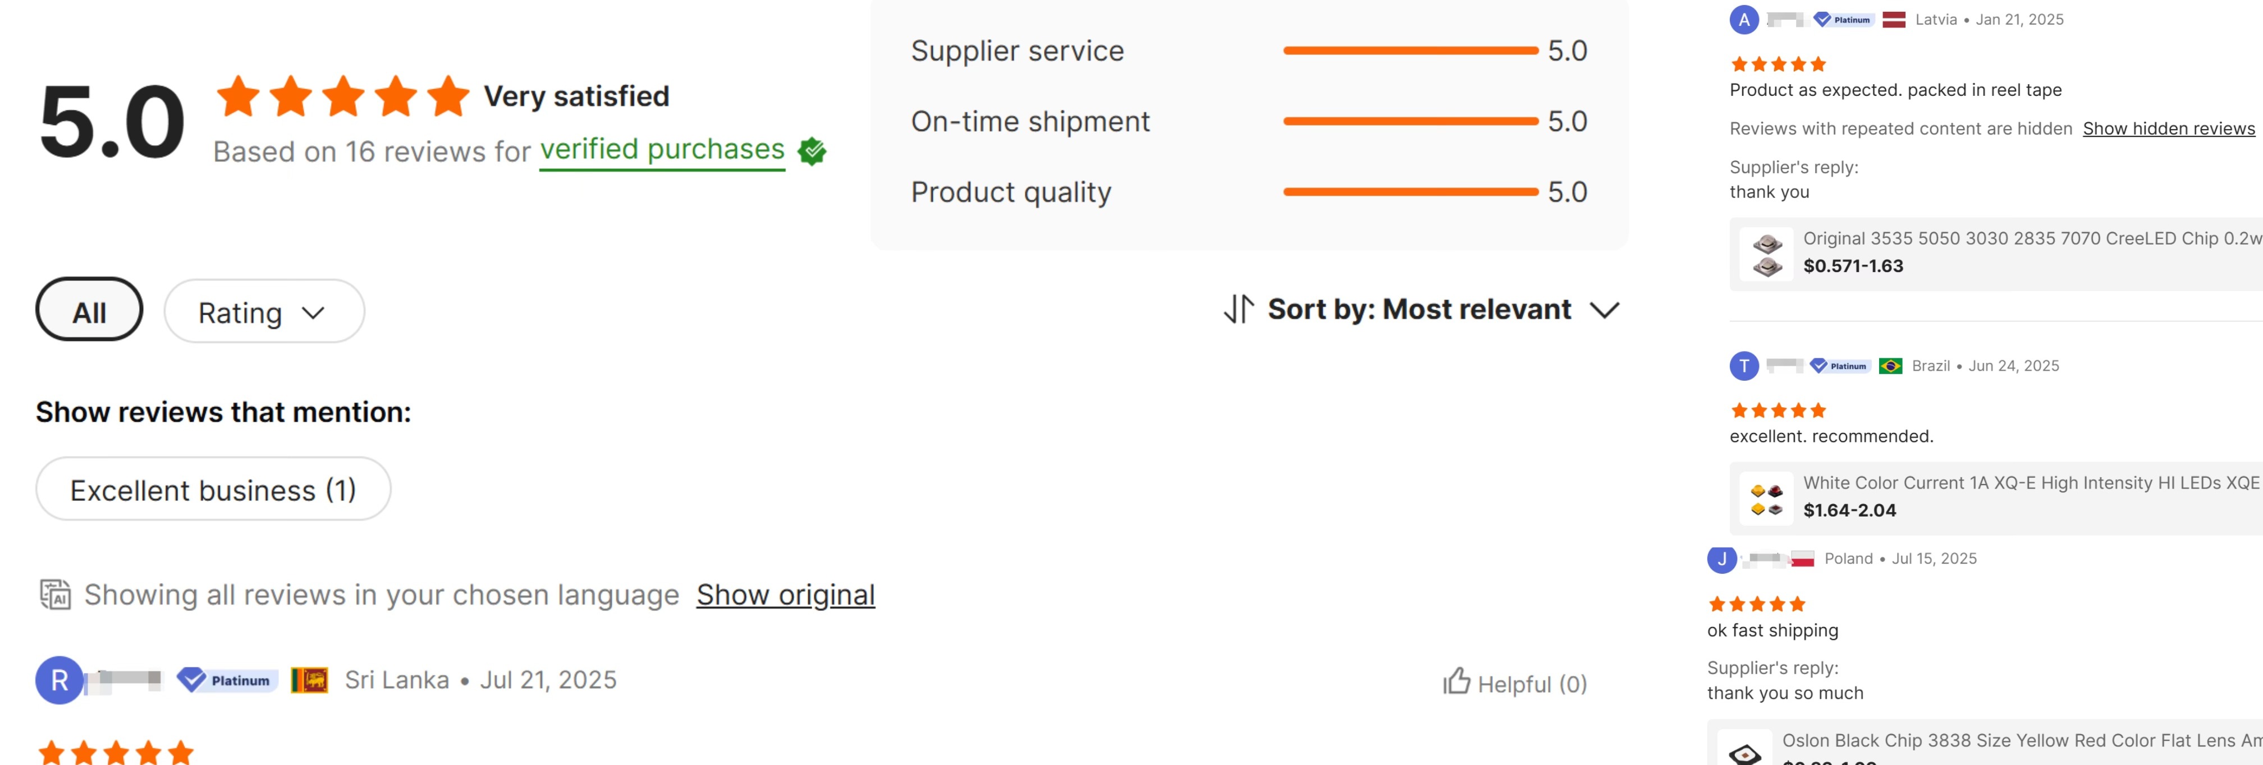Image resolution: width=2263 pixels, height=765 pixels.
Task: Click the Sri Lanka flag icon
Action: pyautogui.click(x=309, y=680)
